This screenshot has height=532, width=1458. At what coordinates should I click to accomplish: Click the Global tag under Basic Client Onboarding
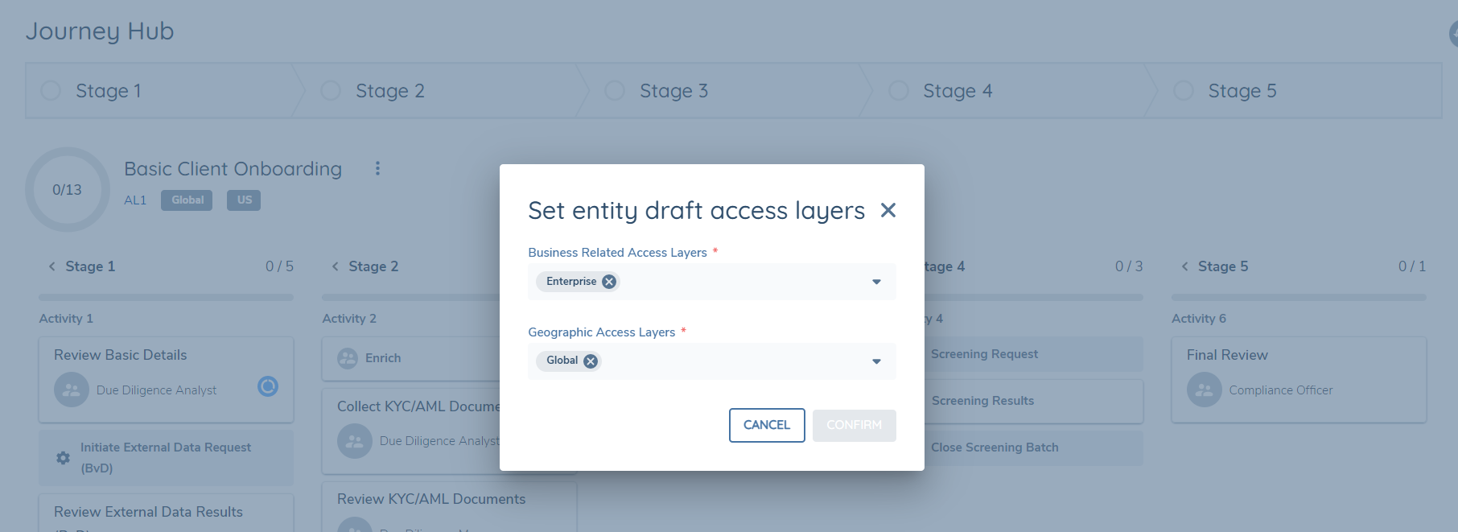[x=187, y=200]
